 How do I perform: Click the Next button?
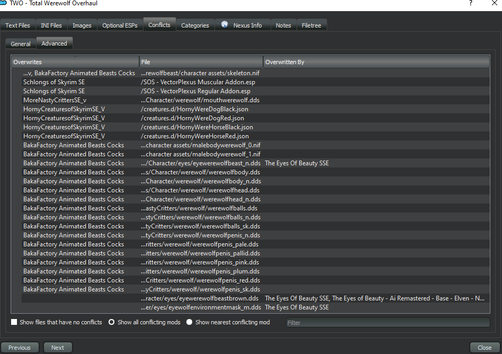(58, 348)
